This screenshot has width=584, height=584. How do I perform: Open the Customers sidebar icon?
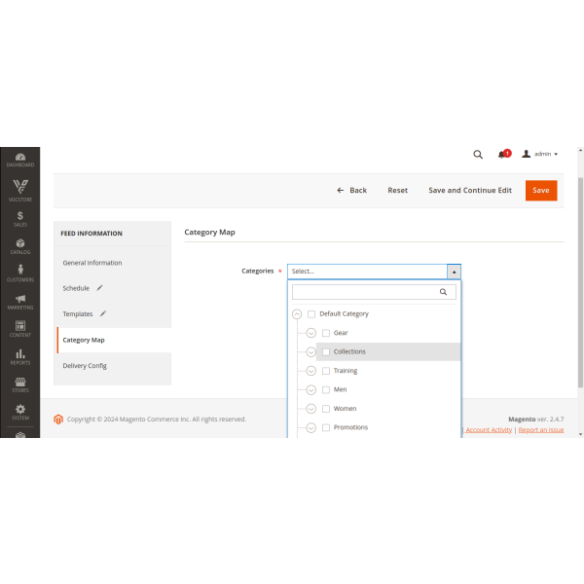click(19, 274)
